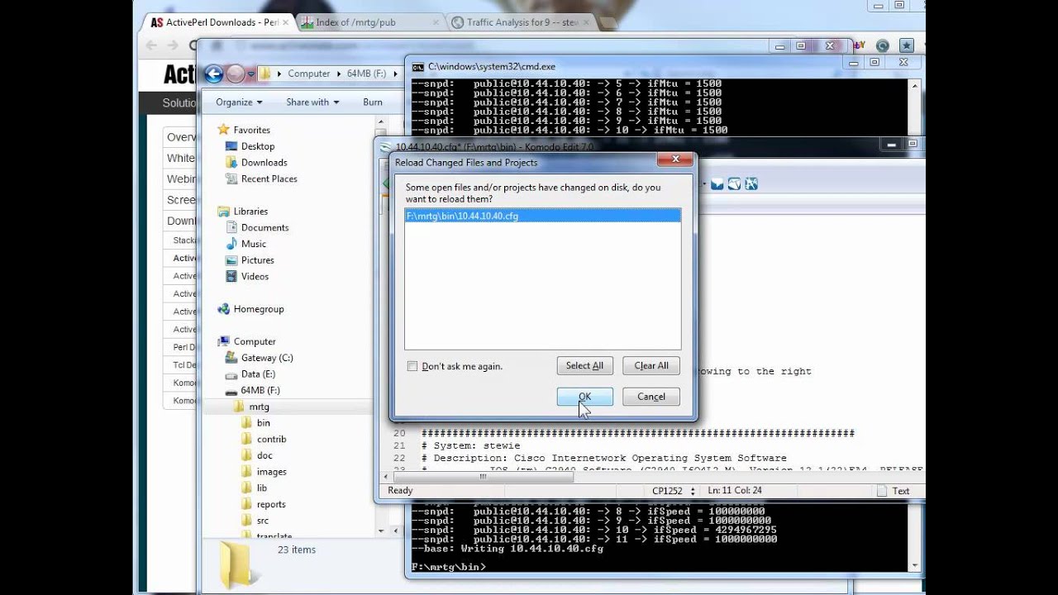
Task: Click the last Komodo toolbar icon on right
Action: [751, 183]
